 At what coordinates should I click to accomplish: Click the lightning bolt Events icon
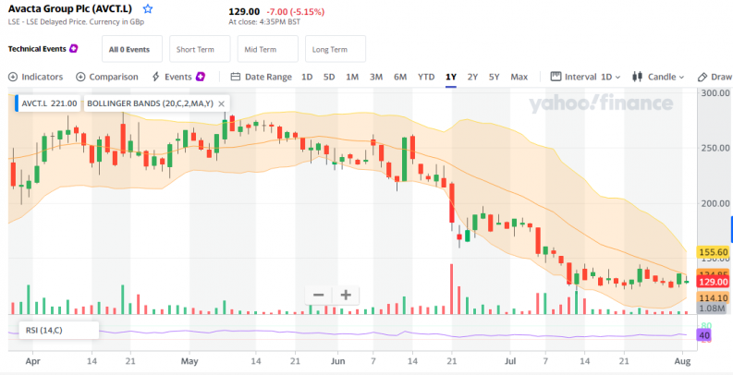[x=156, y=77]
